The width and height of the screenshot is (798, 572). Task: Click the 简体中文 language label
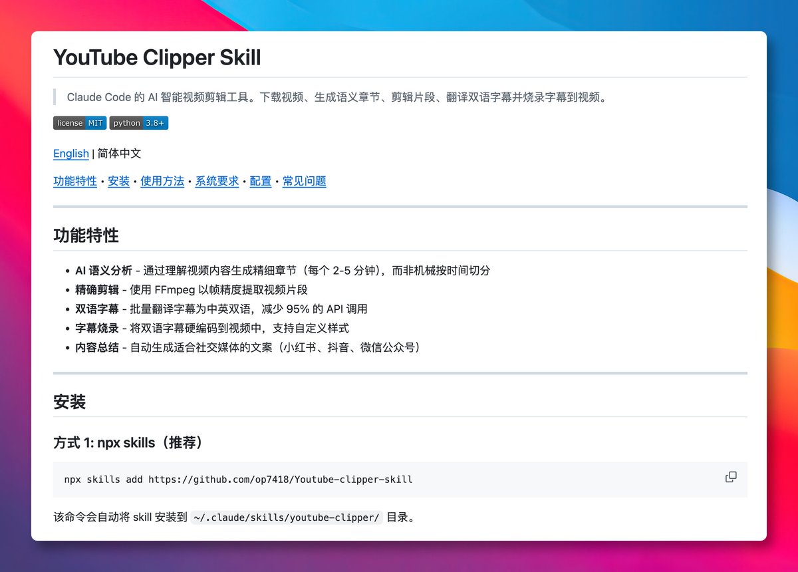click(x=120, y=154)
